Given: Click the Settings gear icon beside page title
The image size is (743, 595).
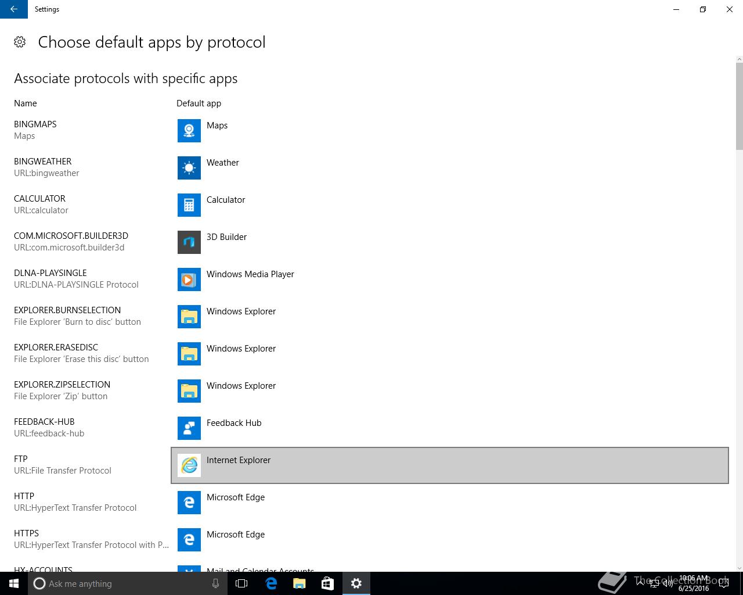Looking at the screenshot, I should (x=20, y=42).
